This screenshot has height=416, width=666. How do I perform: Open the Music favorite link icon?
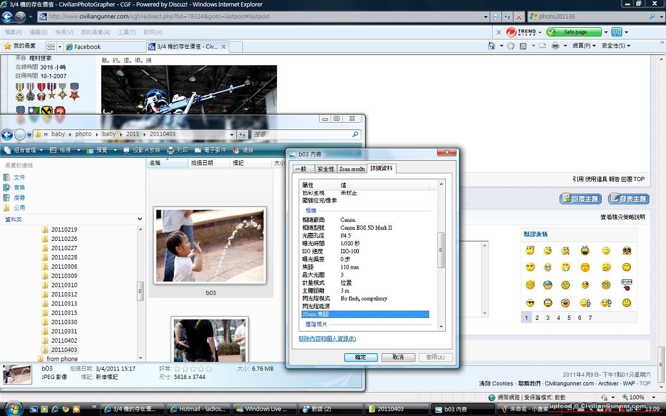click(x=7, y=187)
